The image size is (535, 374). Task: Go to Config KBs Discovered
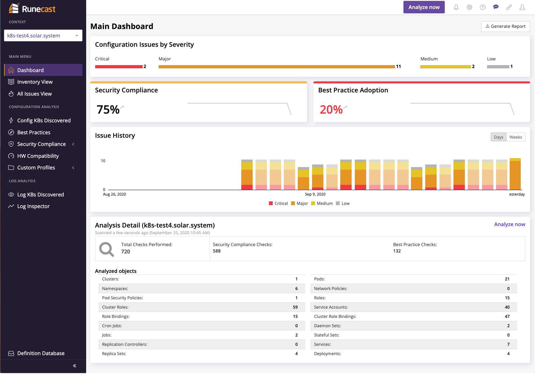pyautogui.click(x=44, y=121)
